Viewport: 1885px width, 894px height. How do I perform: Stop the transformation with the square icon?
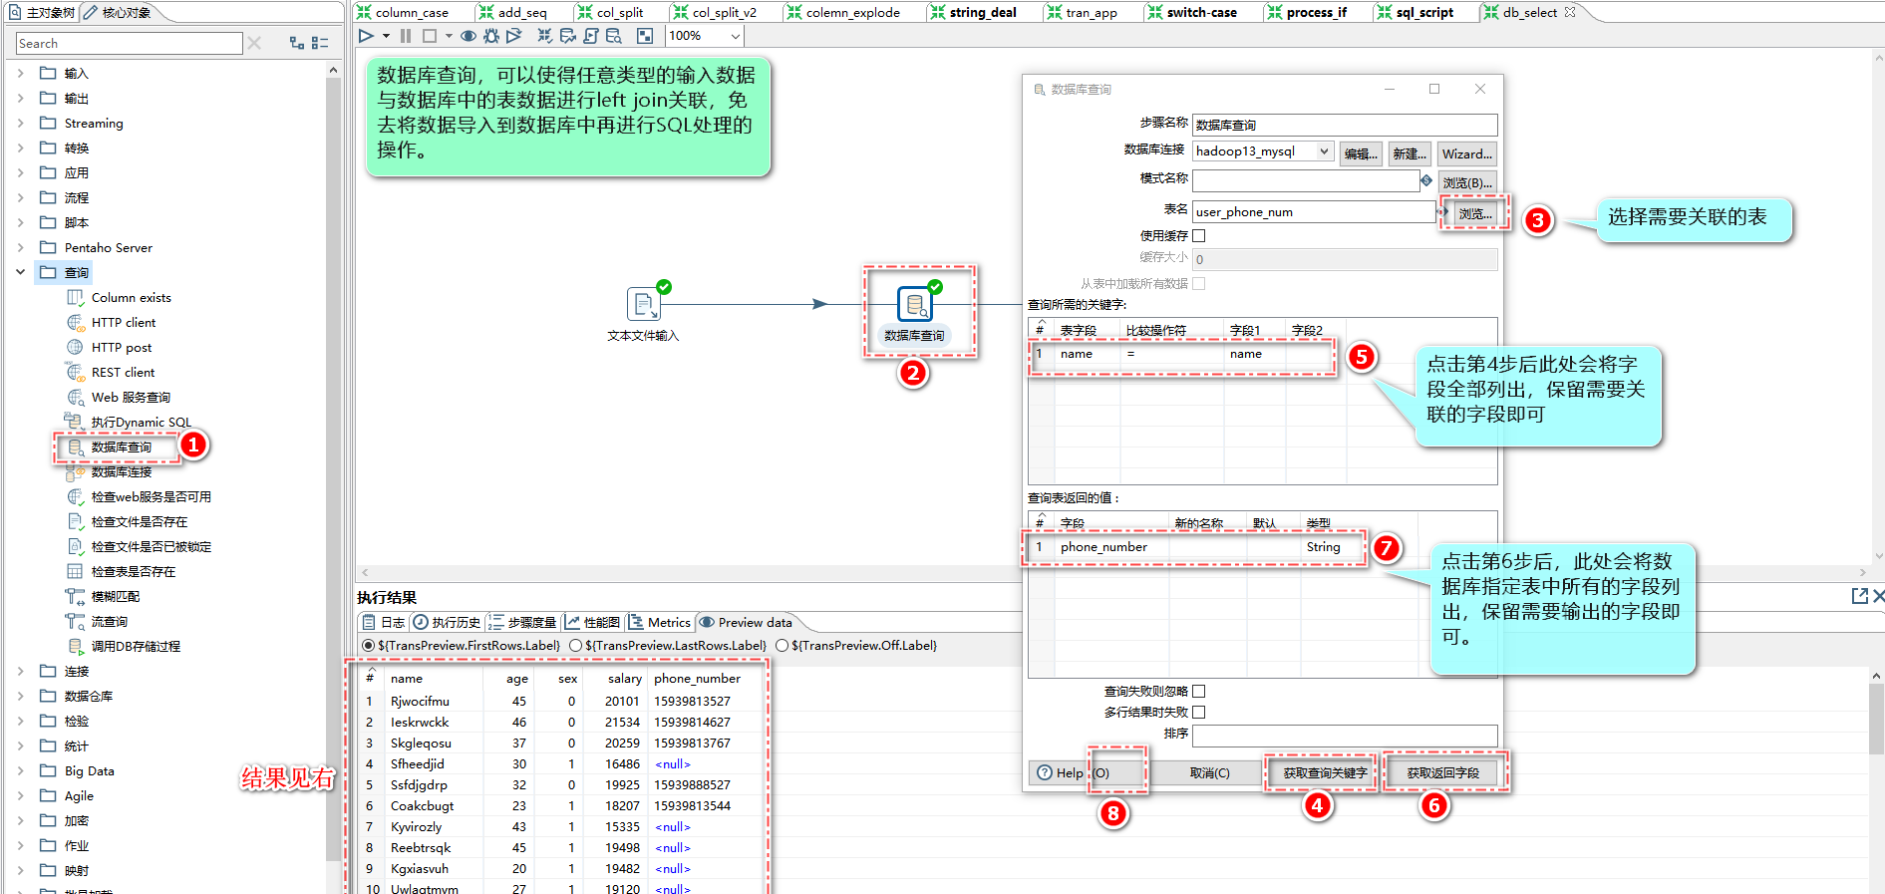[x=430, y=36]
